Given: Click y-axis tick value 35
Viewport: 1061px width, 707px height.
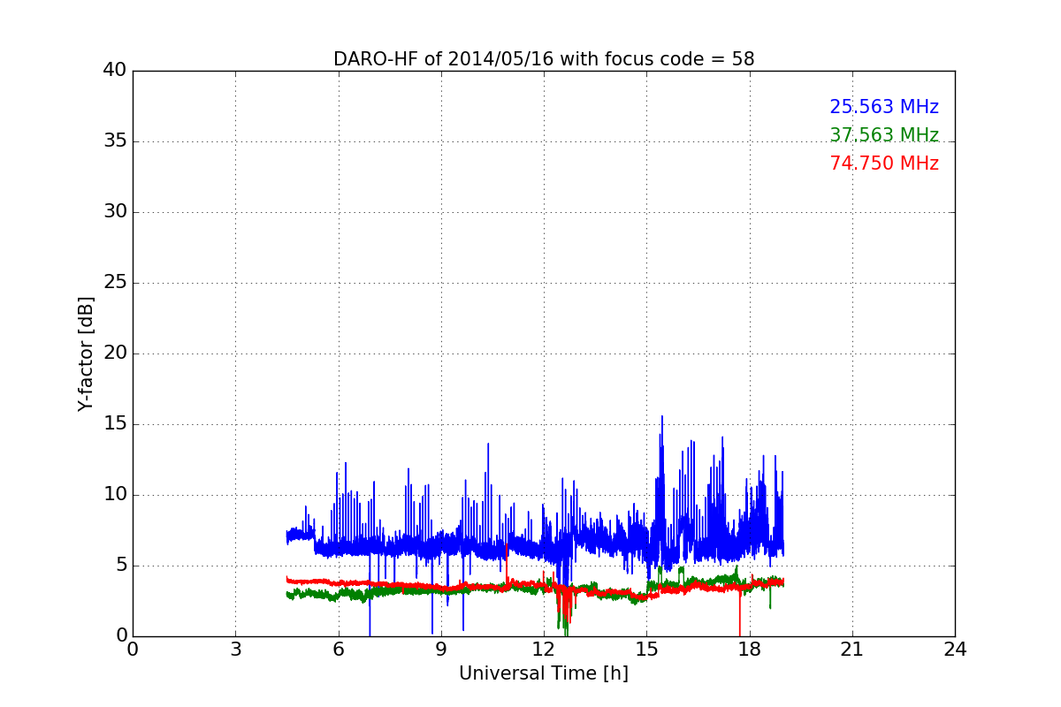Looking at the screenshot, I should pos(115,141).
